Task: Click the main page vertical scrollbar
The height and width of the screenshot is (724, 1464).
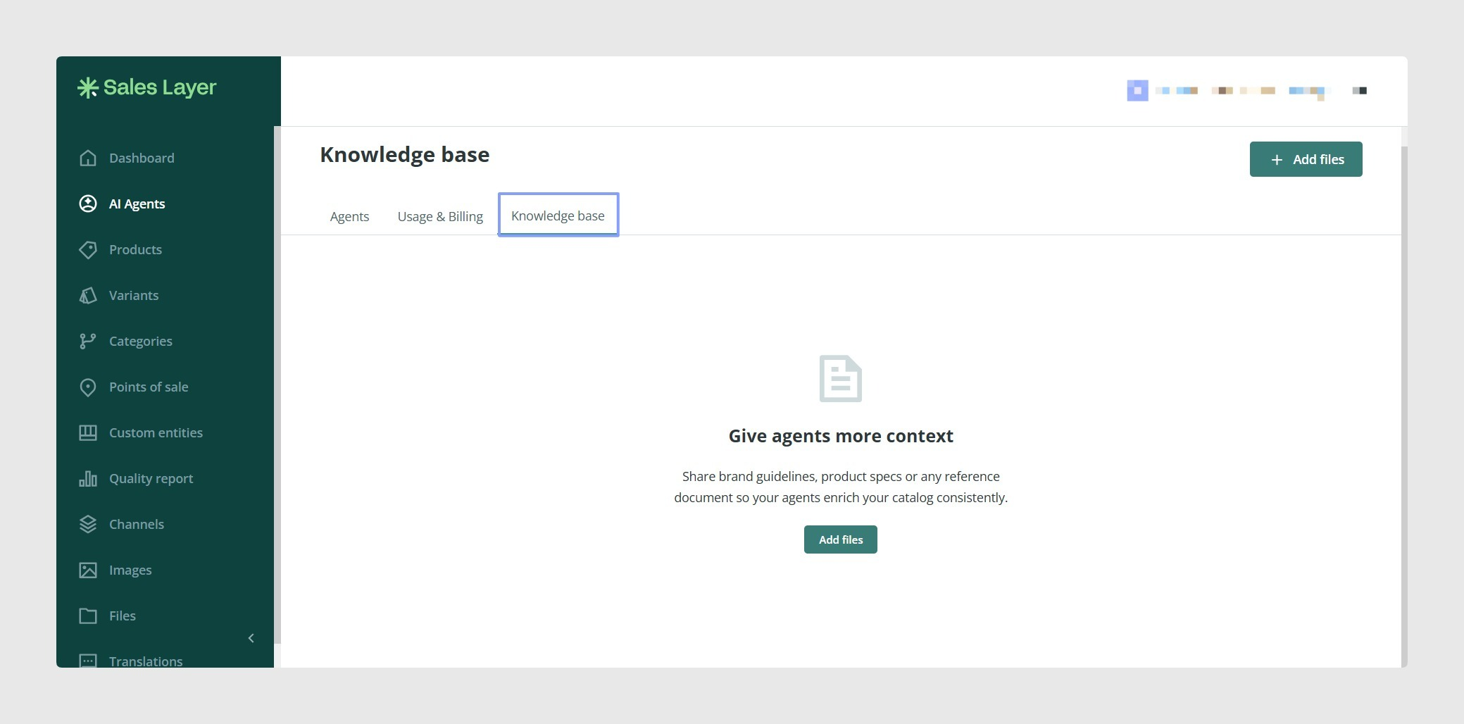Action: [1404, 405]
